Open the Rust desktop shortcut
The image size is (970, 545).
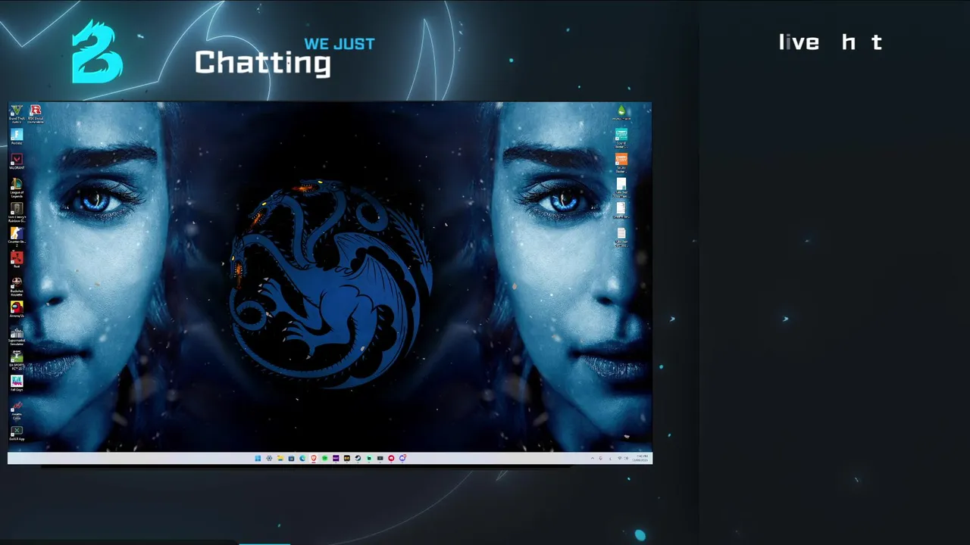click(17, 260)
